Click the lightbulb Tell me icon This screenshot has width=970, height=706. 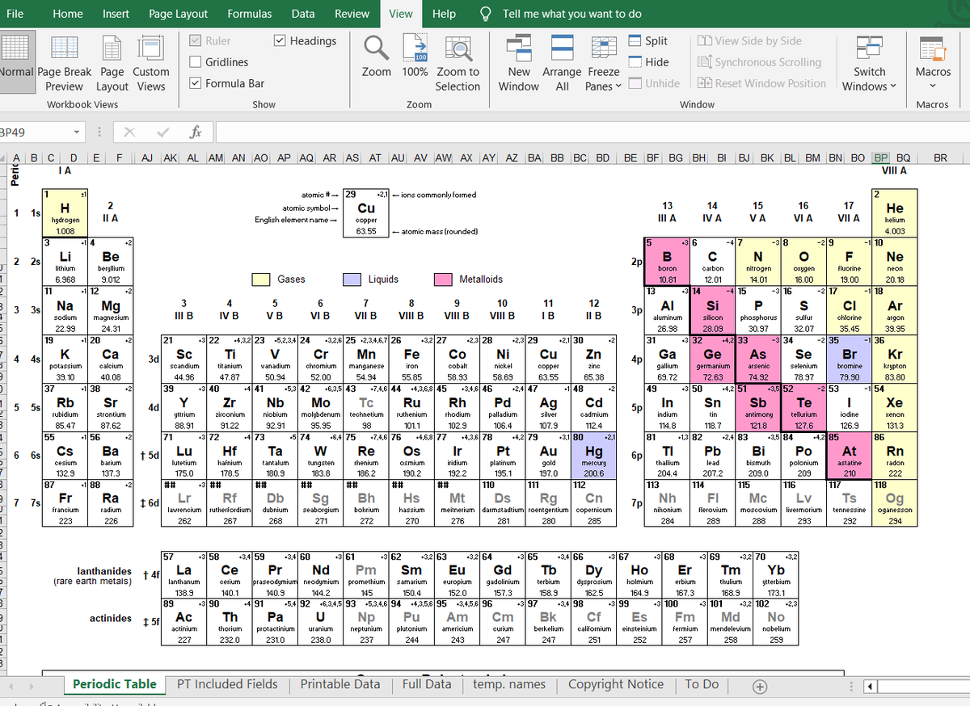(487, 14)
